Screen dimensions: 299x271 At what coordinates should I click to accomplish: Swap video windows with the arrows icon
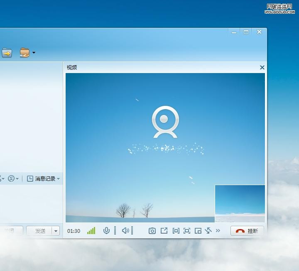point(208,231)
